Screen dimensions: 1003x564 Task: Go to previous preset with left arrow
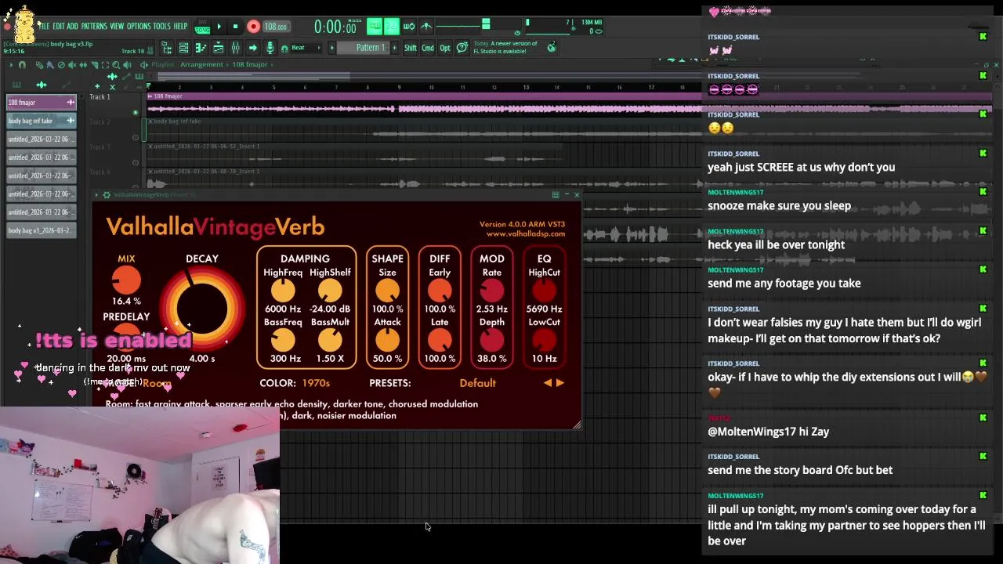tap(548, 383)
